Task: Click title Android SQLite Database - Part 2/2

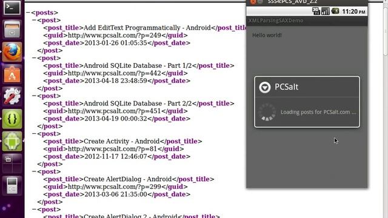Action: point(138,104)
